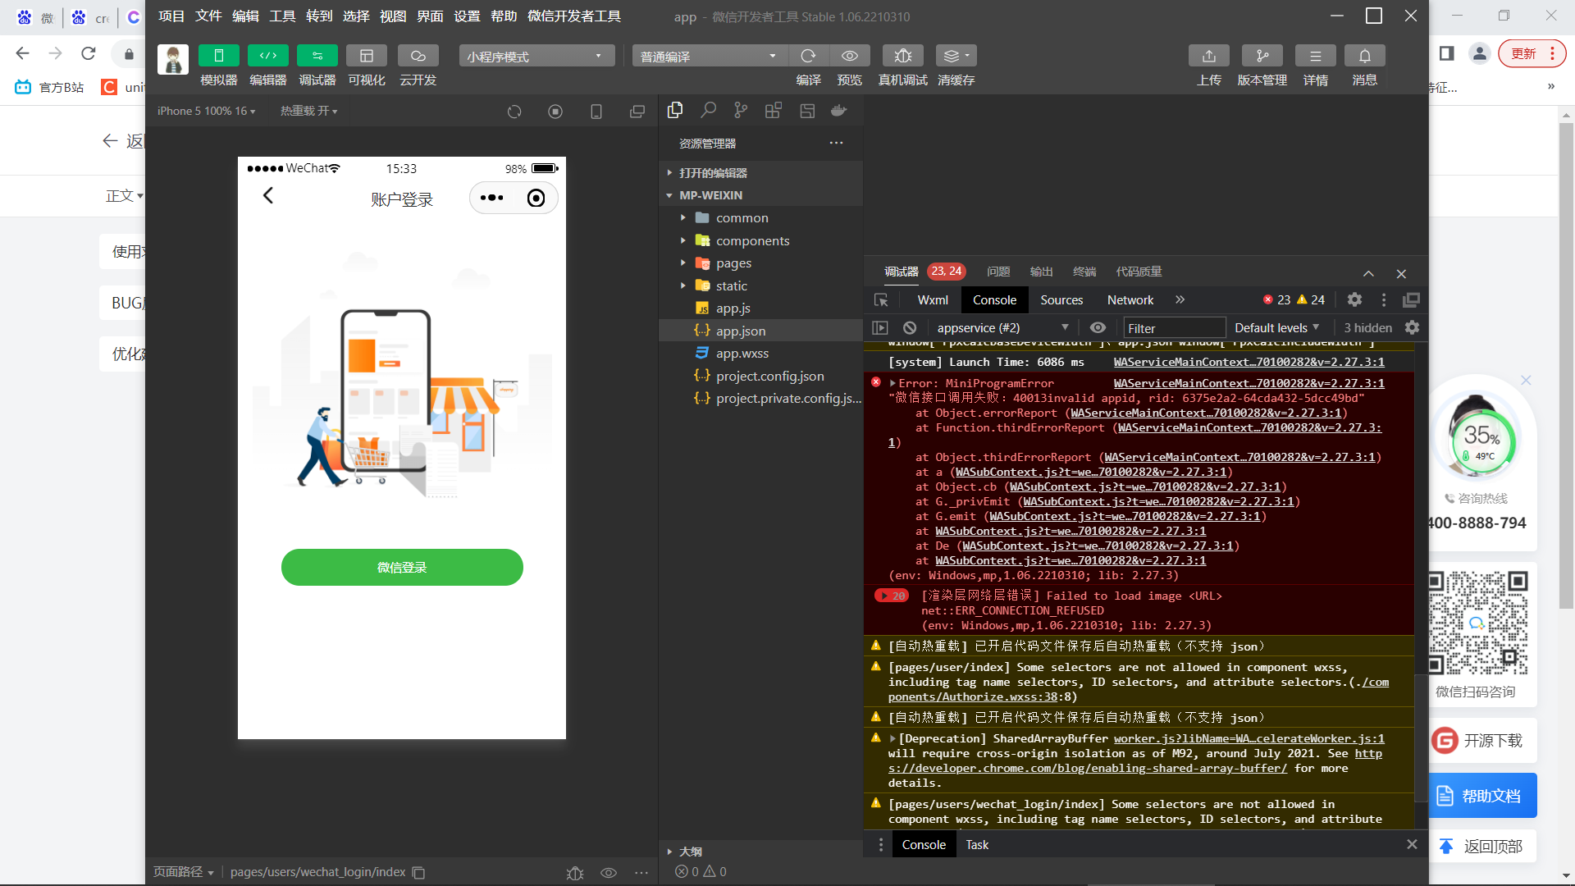This screenshot has width=1575, height=886.
Task: Open the Default levels dropdown
Action: pos(1277,328)
